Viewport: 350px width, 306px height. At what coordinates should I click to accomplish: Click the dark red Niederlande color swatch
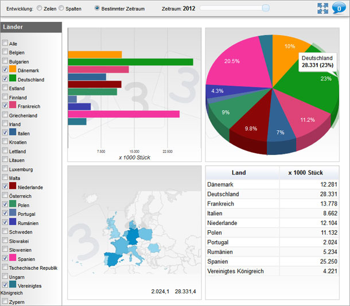[13, 185]
